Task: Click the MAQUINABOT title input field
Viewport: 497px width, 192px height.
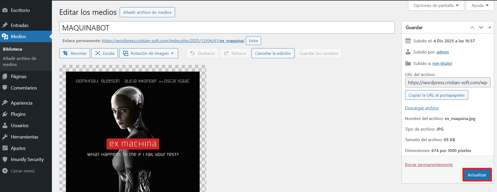Action: click(x=227, y=28)
